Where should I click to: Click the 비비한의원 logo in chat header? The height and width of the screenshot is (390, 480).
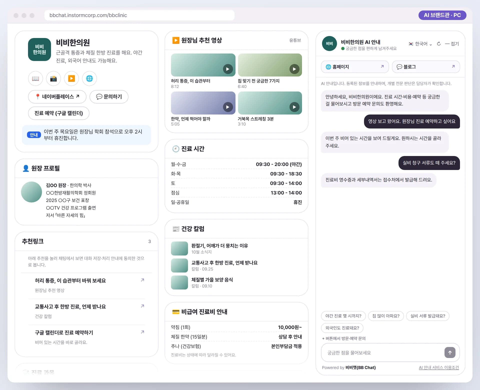[329, 43]
